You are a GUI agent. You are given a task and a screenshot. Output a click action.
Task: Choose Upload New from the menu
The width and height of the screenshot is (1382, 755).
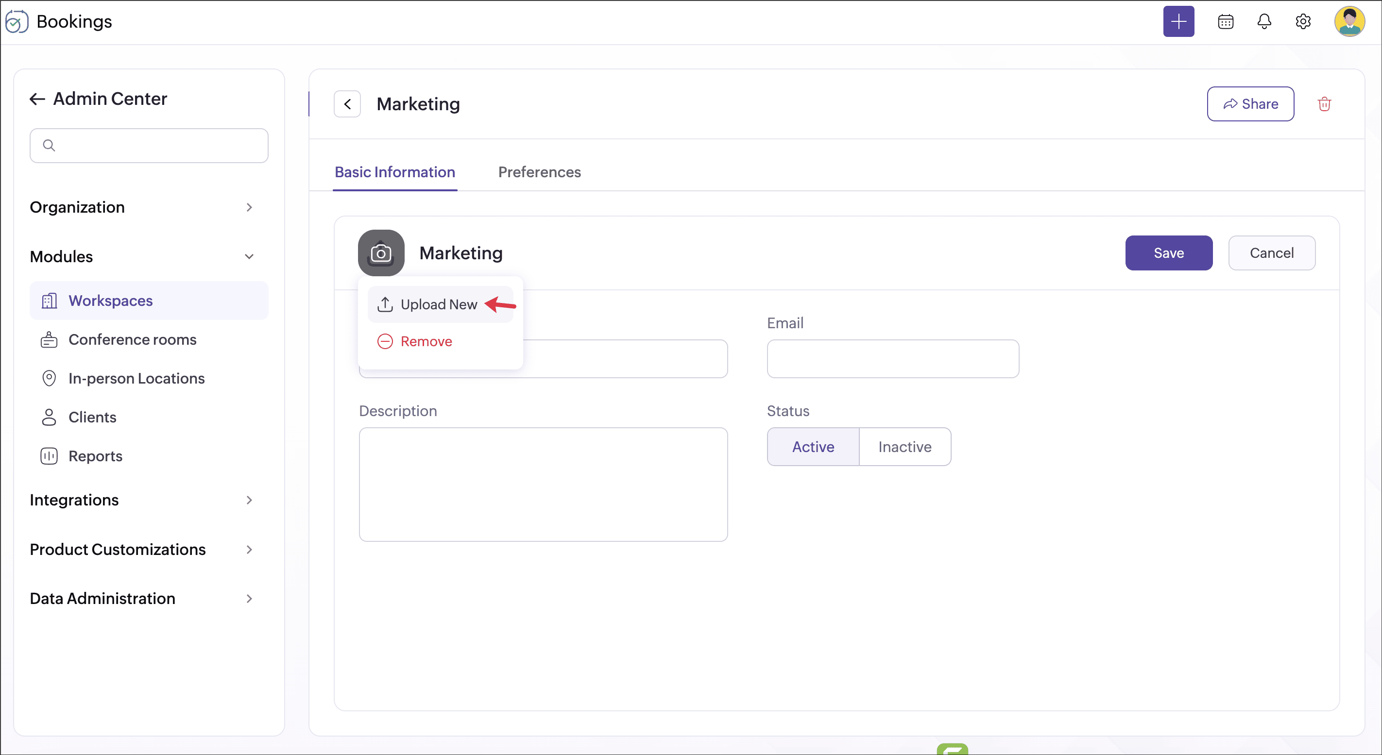(x=438, y=304)
